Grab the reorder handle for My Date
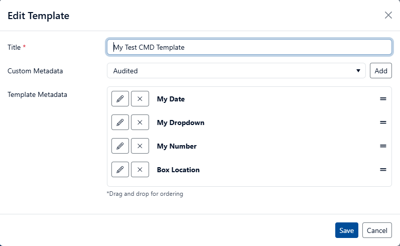The width and height of the screenshot is (400, 246). 383,99
